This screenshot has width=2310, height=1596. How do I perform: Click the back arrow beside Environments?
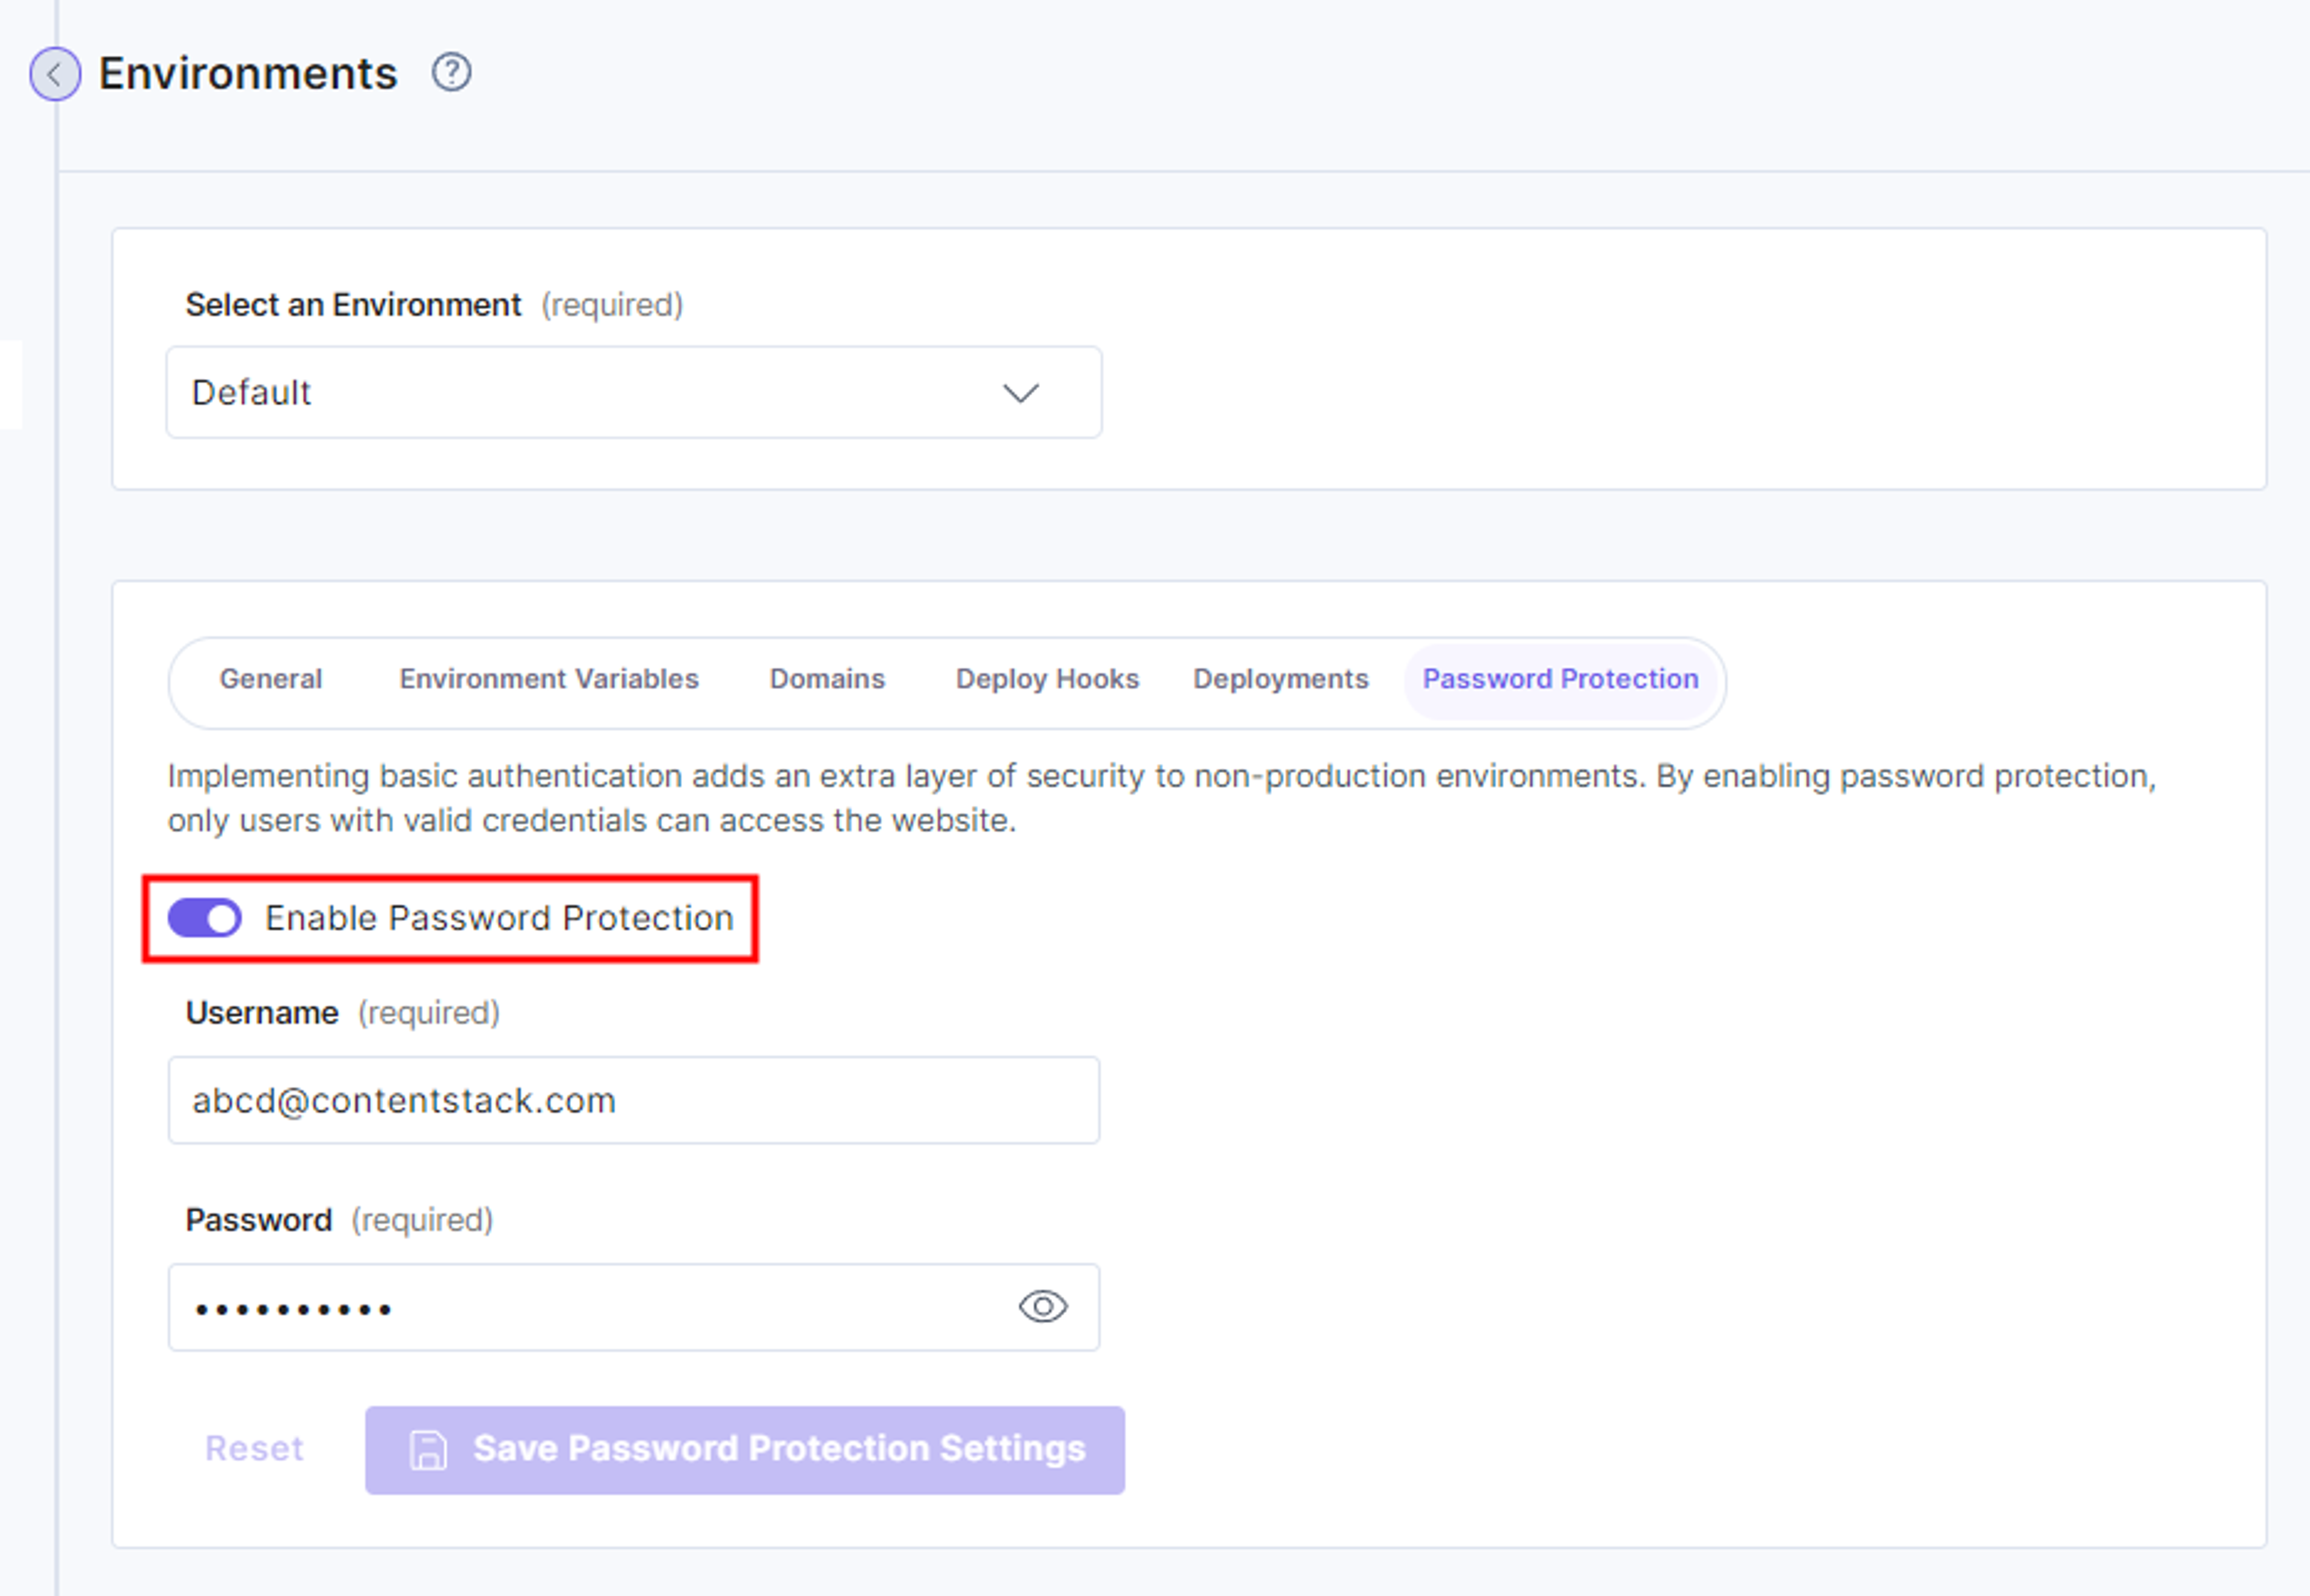click(x=55, y=74)
